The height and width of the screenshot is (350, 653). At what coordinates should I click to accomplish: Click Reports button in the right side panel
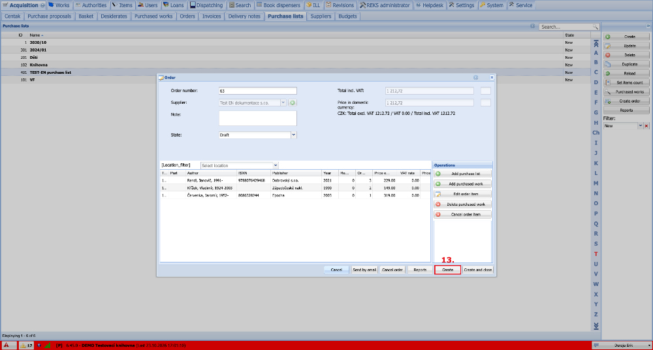click(627, 110)
